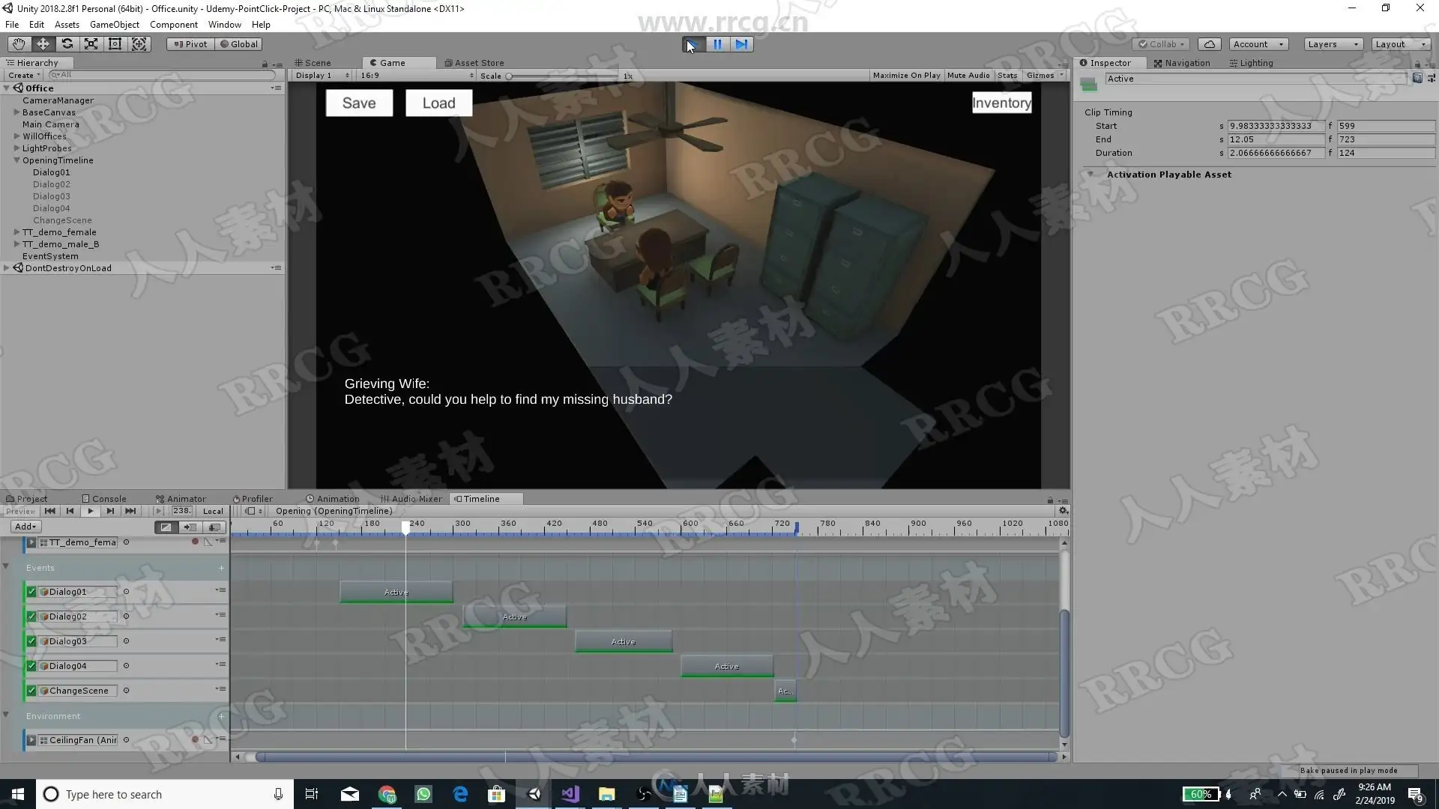Select the Move tool
The height and width of the screenshot is (809, 1439).
pyautogui.click(x=43, y=44)
